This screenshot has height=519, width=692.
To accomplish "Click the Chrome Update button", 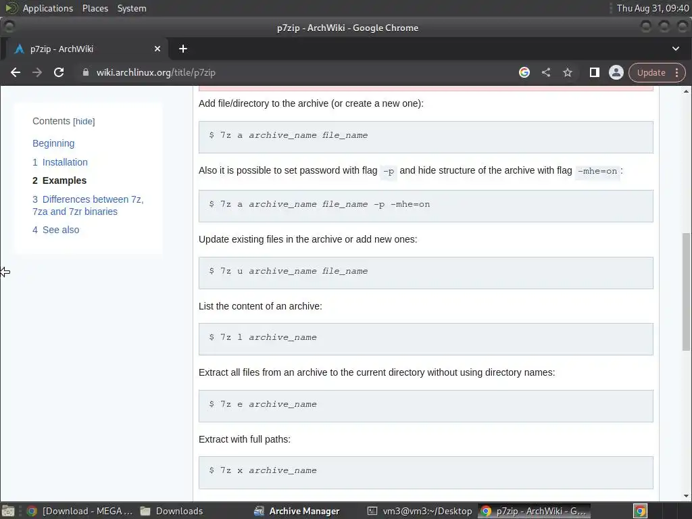I will click(x=651, y=72).
